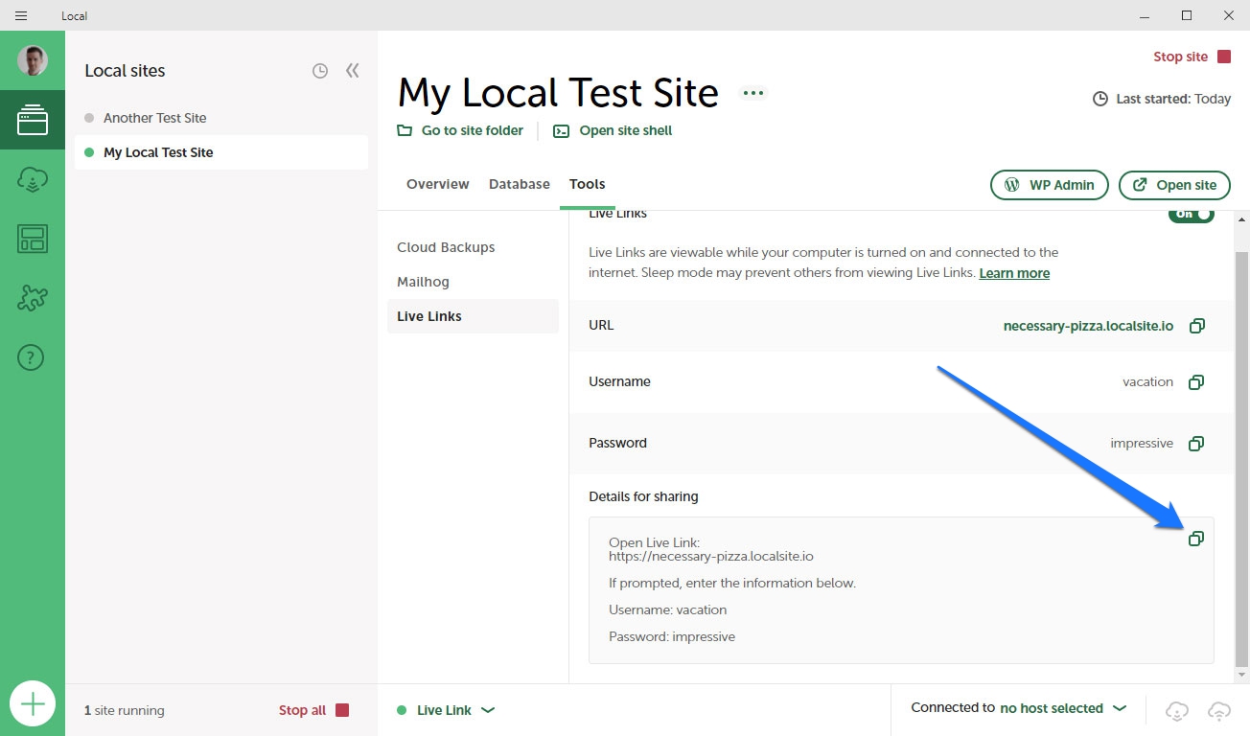Viewport: 1250px width, 736px height.
Task: Open the Connect cloud sidebar icon
Action: [x=33, y=179]
